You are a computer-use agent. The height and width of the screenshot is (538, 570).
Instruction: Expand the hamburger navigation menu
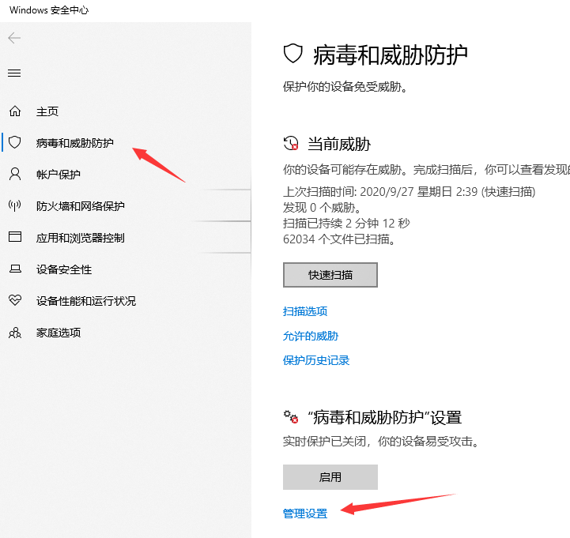(x=14, y=73)
